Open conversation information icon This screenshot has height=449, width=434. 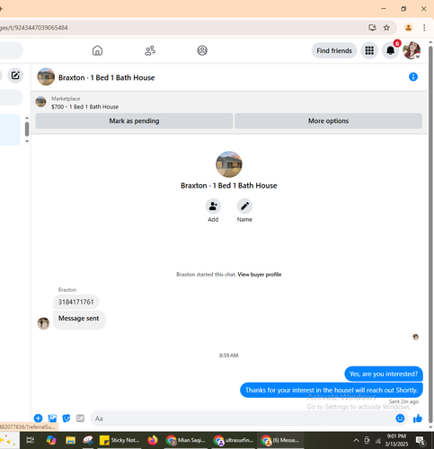click(413, 77)
